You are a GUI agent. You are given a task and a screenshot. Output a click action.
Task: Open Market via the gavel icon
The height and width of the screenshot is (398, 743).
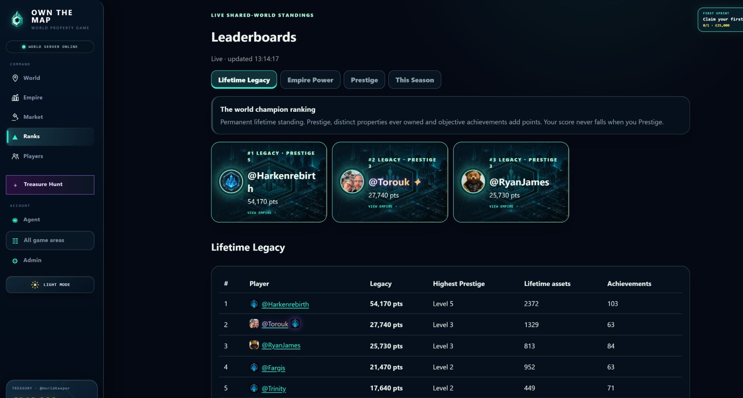15,117
